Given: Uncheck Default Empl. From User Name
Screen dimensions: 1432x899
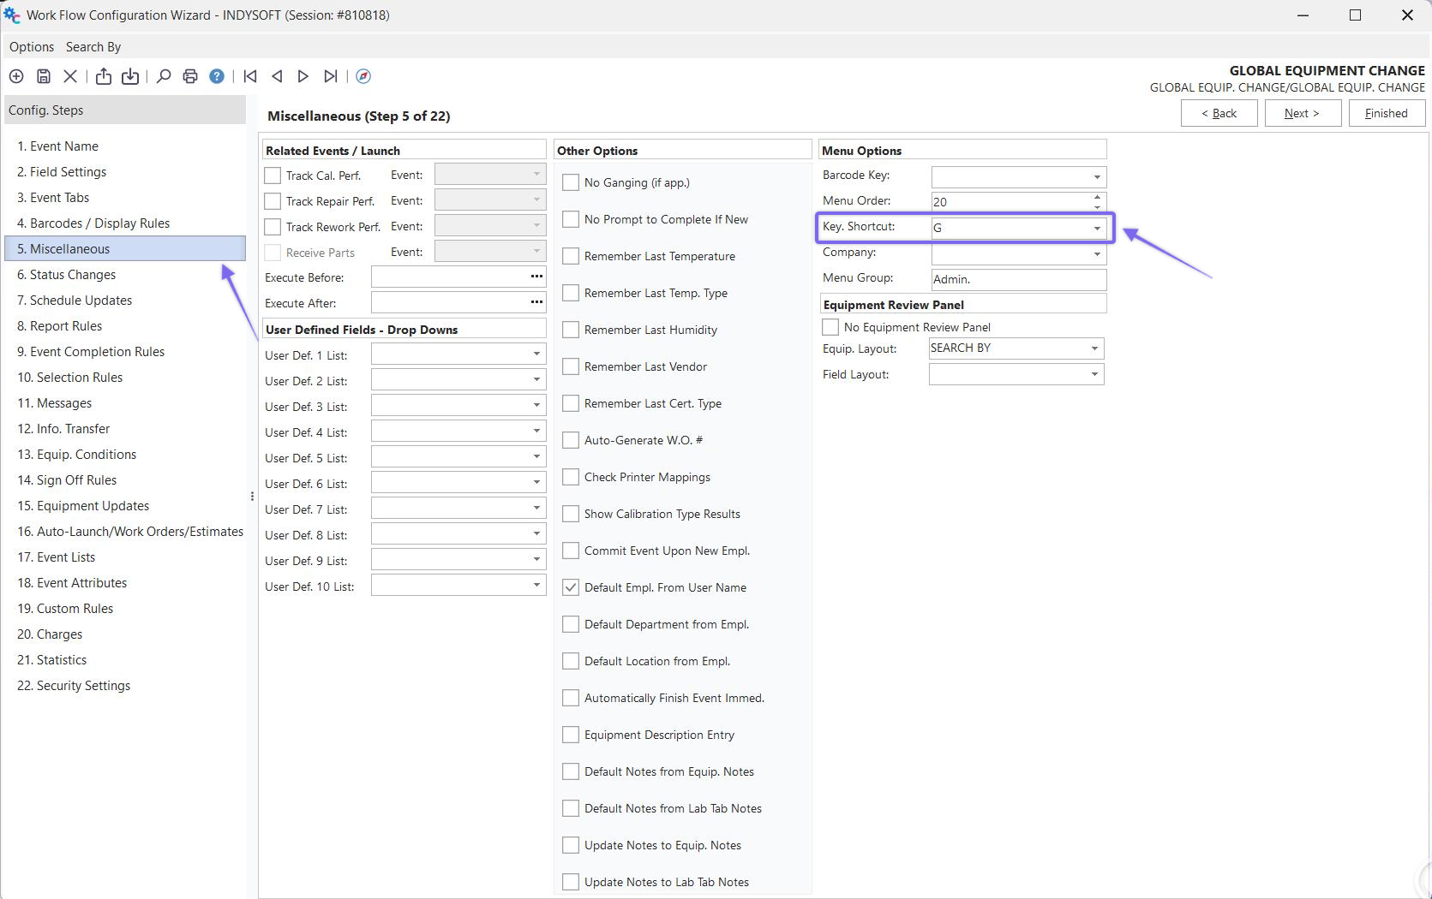Looking at the screenshot, I should (571, 587).
